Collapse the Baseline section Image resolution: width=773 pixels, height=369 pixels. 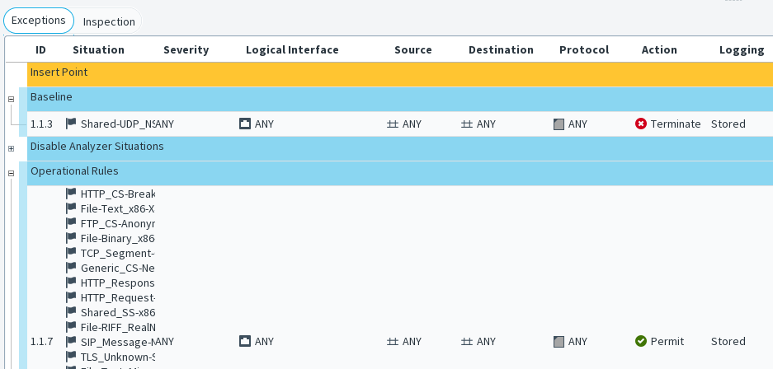(x=12, y=99)
